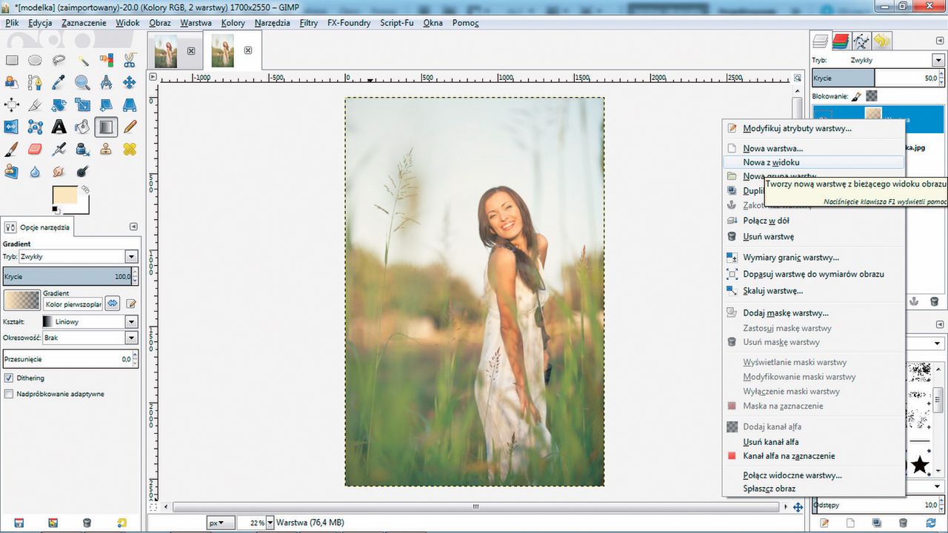Click the first image thumbnail tab

tap(167, 50)
